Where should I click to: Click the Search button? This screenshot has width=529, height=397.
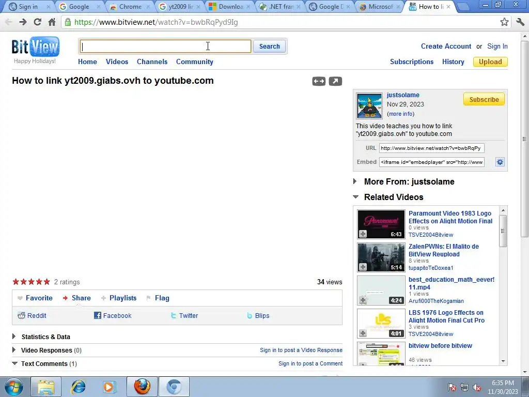click(269, 46)
